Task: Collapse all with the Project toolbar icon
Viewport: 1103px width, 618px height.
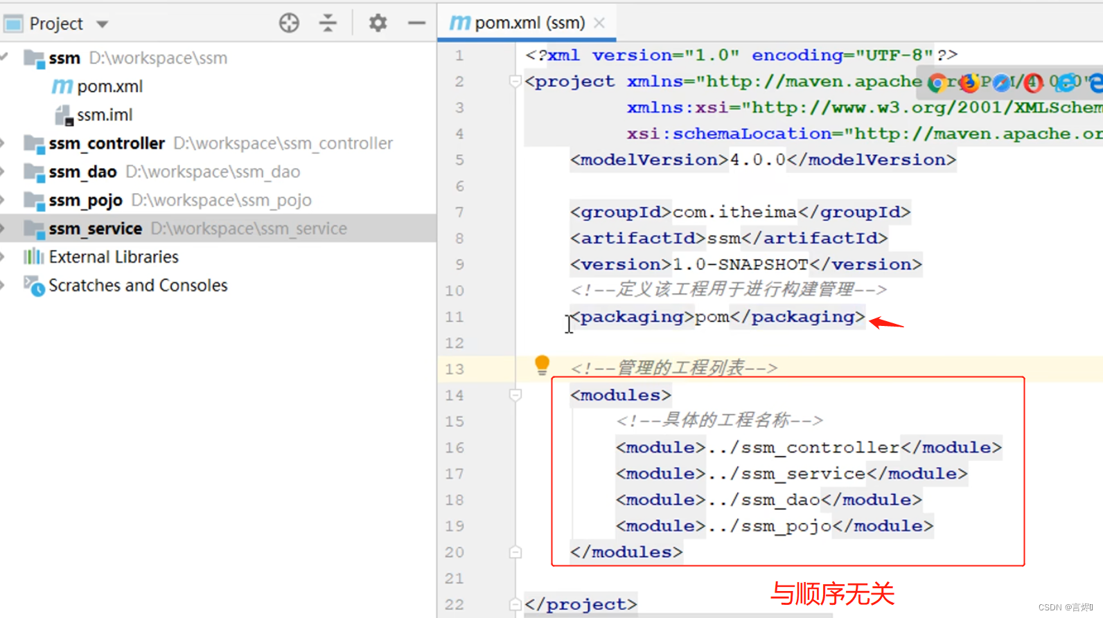Action: [x=328, y=23]
